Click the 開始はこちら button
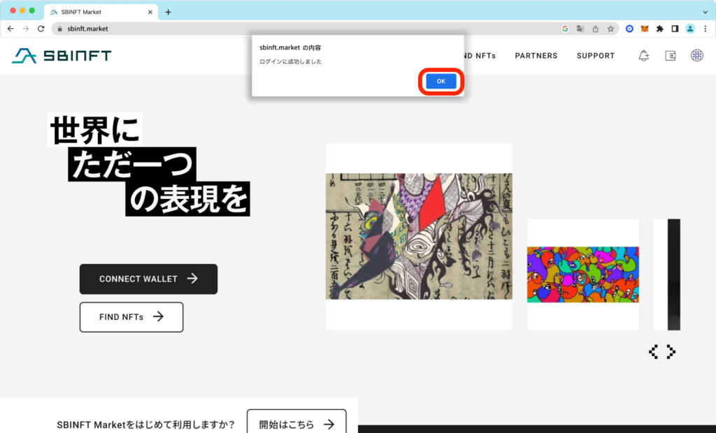Image resolution: width=716 pixels, height=433 pixels. pos(296,424)
